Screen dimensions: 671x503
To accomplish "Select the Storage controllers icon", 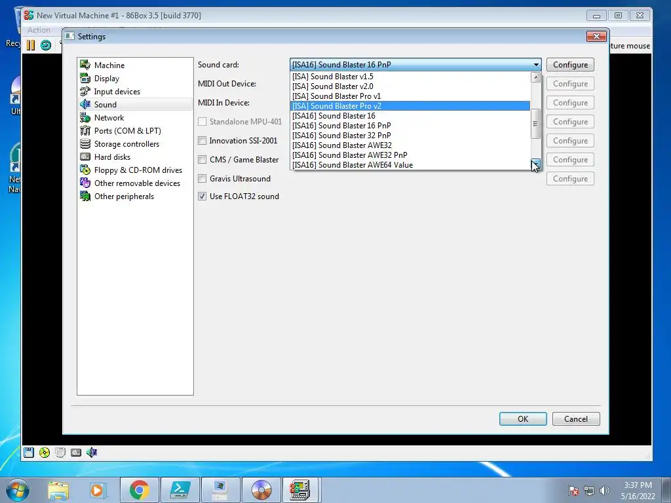I will [85, 143].
